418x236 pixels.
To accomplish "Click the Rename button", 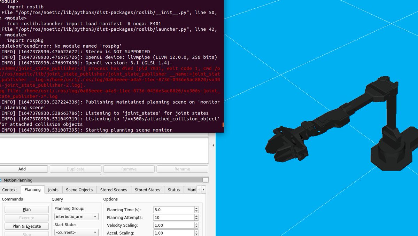I will (182, 169).
